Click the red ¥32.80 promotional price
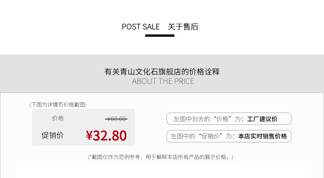Viewport: 324px width, 178px height. (x=106, y=135)
